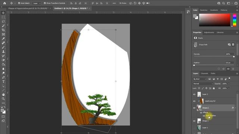The width and height of the screenshot is (239, 134).
Task: Switch to the Adjustments tab
Action: pos(209,32)
